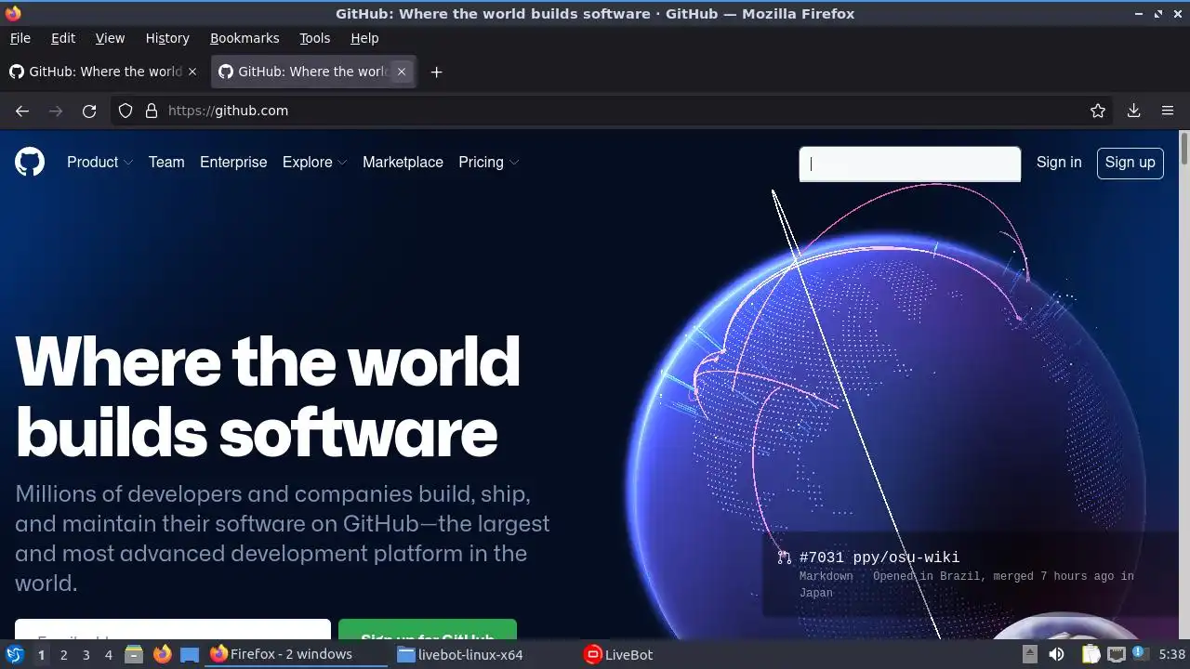Bookmark this page with the star icon
The width and height of the screenshot is (1190, 669).
coord(1098,111)
